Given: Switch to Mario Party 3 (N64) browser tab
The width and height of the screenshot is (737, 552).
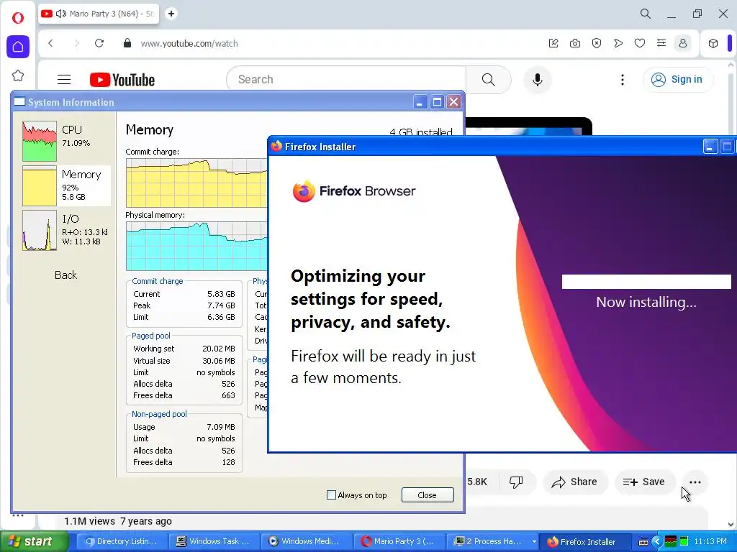Looking at the screenshot, I should (x=99, y=14).
